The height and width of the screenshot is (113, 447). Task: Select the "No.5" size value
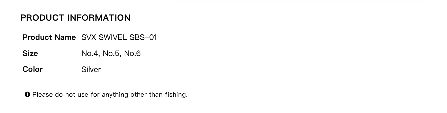pyautogui.click(x=111, y=53)
